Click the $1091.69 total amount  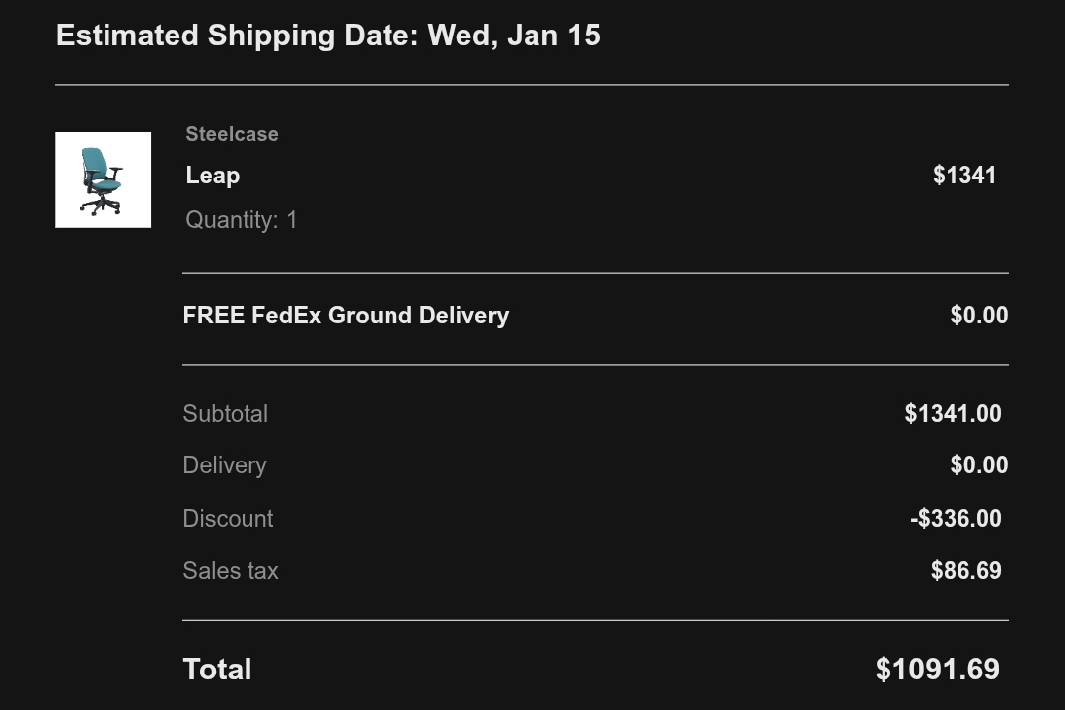click(x=937, y=670)
